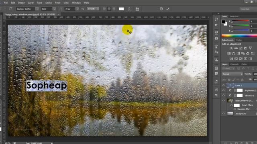Click the red R channel slider
The image size is (257, 144).
[241, 21]
